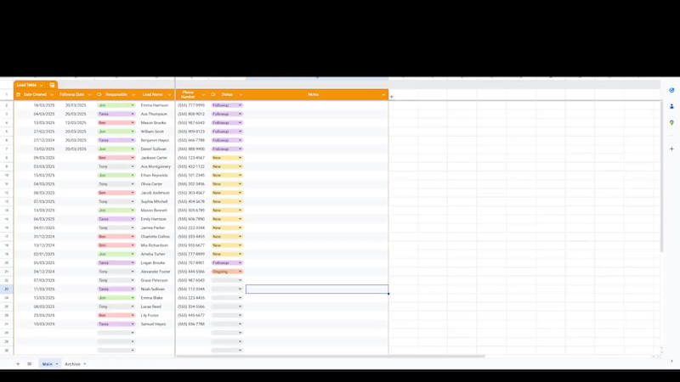Open Phone Number column menu arrow
Viewport: 680px width, 382px height.
coord(203,94)
